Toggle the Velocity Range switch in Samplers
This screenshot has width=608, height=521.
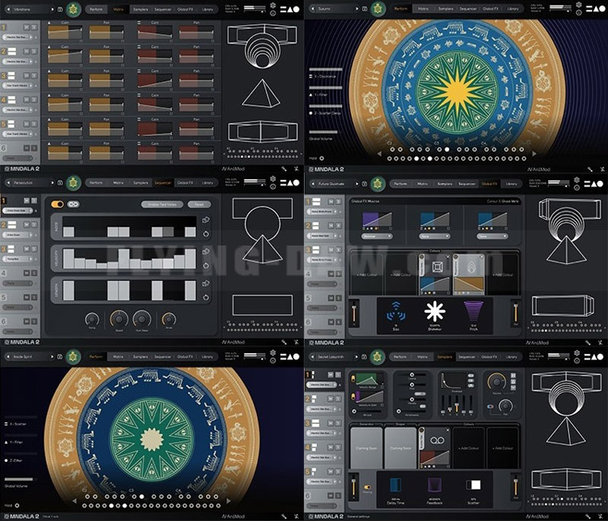[x=353, y=378]
